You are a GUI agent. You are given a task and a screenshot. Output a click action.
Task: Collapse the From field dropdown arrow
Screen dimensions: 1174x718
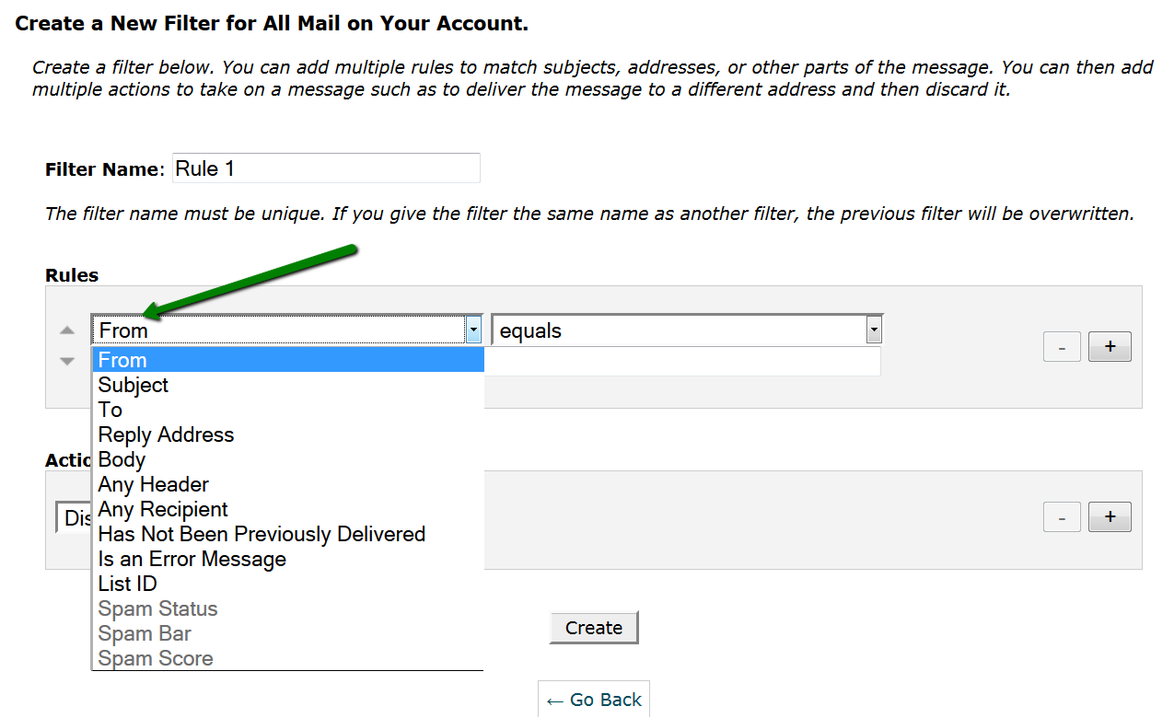point(473,330)
